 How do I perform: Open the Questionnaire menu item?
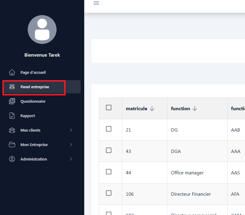click(x=33, y=101)
